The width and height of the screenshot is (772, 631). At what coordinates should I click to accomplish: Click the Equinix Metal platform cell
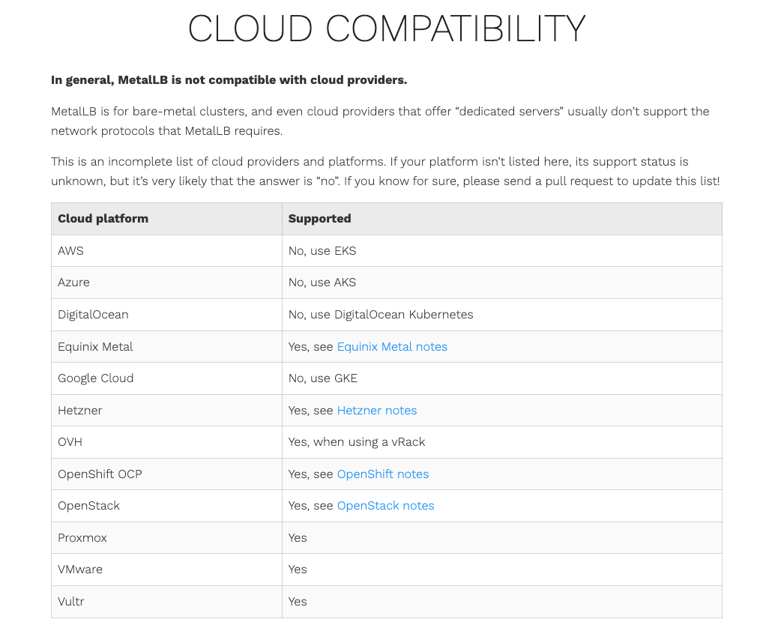coord(166,346)
